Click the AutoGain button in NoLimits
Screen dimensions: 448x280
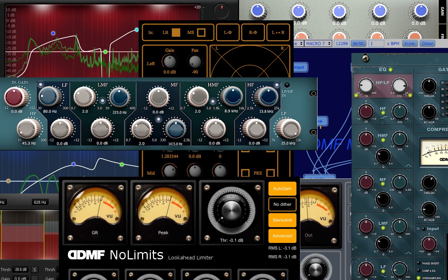pyautogui.click(x=282, y=189)
